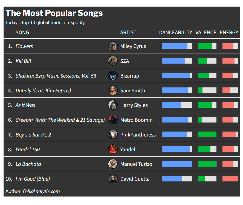The image size is (243, 205).
Task: Click I'm Good (Blue) red energy bar
Action: pyautogui.click(x=230, y=179)
